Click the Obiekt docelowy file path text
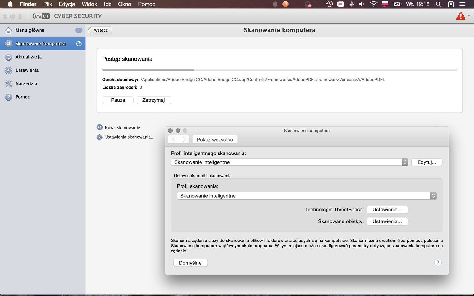Image resolution: width=474 pixels, height=296 pixels. click(263, 80)
